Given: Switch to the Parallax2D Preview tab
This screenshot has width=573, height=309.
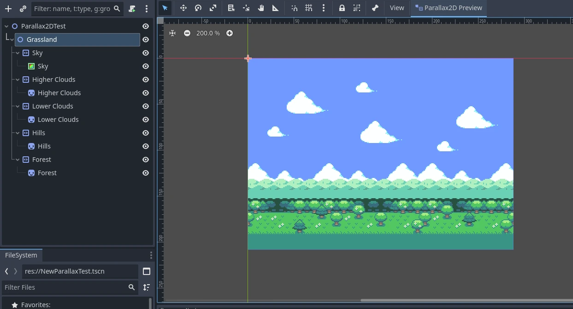Looking at the screenshot, I should point(449,8).
